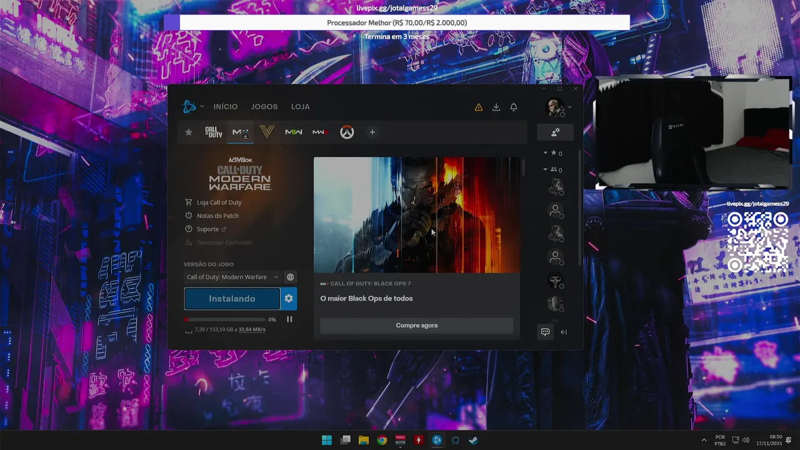The height and width of the screenshot is (450, 800).
Task: Select the MWII game icon
Action: [294, 132]
